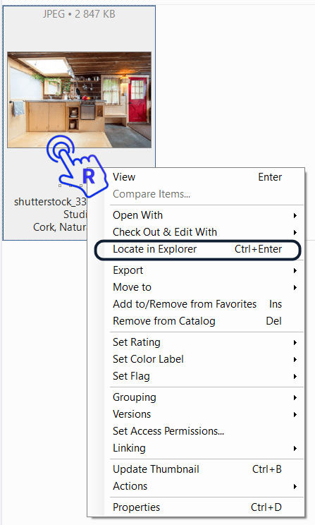Viewport: 315px width, 525px height.
Task: Open the Export submenu arrow
Action: 295,270
